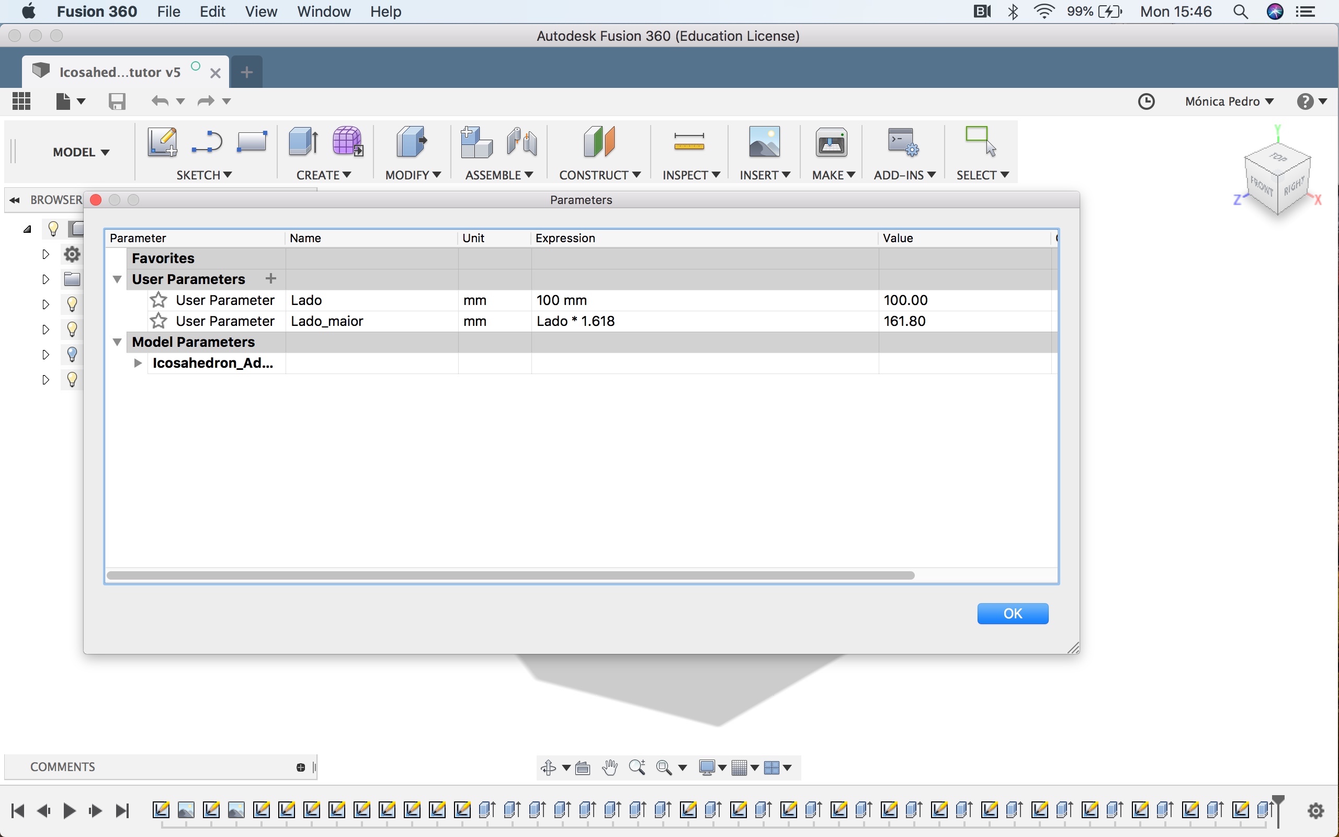
Task: Open the Window menu
Action: 324,12
